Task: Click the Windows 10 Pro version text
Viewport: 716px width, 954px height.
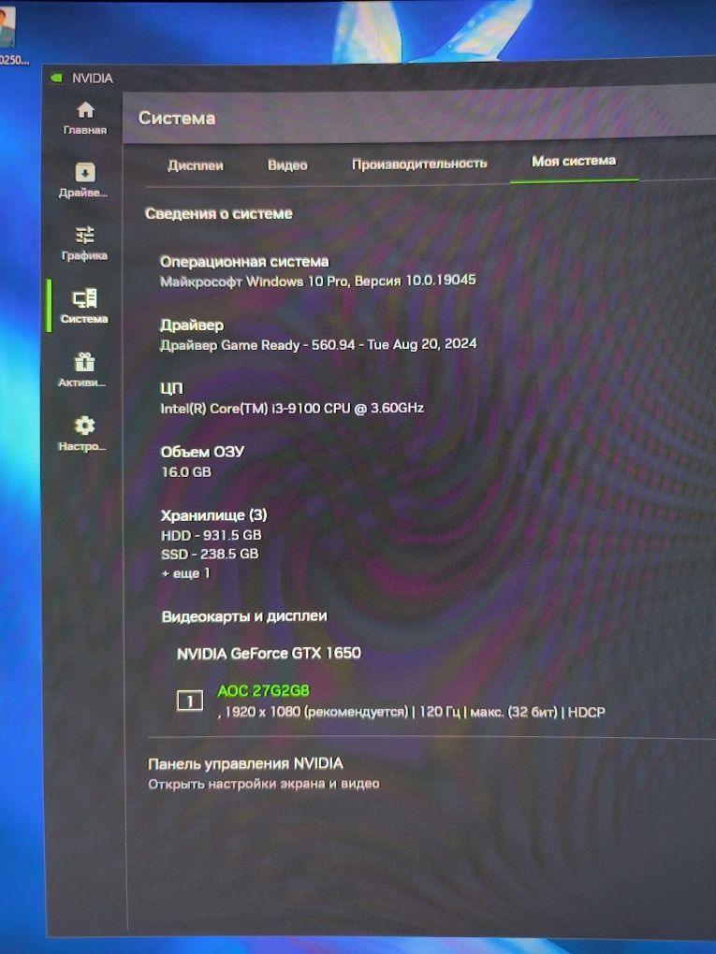Action: coord(318,282)
